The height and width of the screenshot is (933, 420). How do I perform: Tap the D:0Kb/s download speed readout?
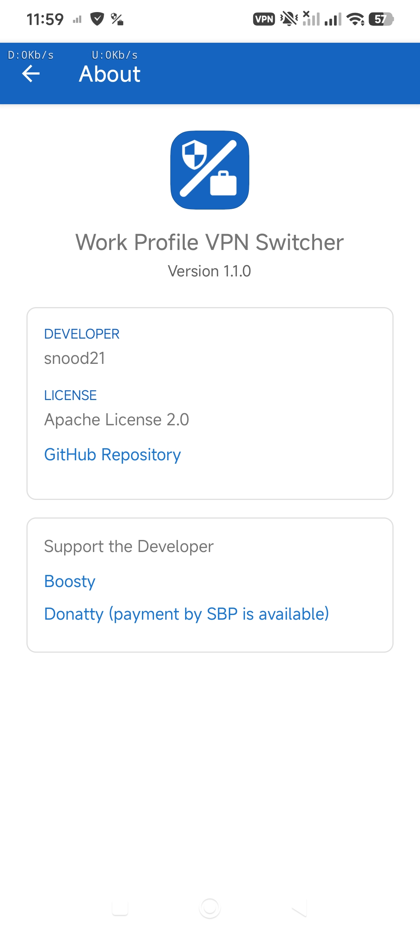click(31, 55)
